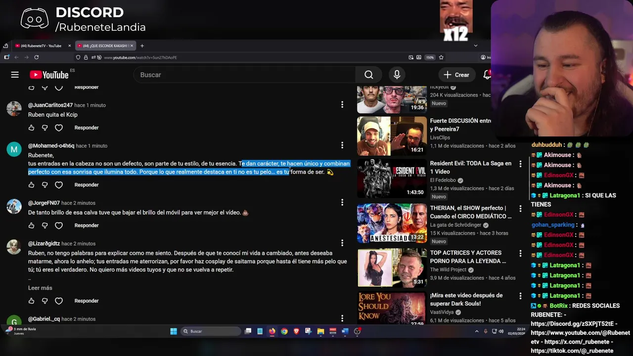Image resolution: width=633 pixels, height=356 pixels.
Task: Open a new browser tab with plus
Action: coord(142,45)
